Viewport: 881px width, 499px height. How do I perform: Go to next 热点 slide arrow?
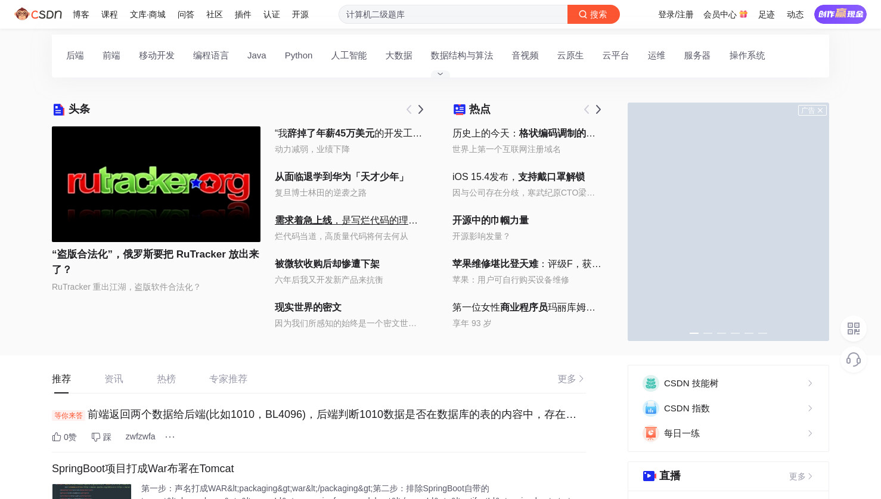(x=598, y=109)
